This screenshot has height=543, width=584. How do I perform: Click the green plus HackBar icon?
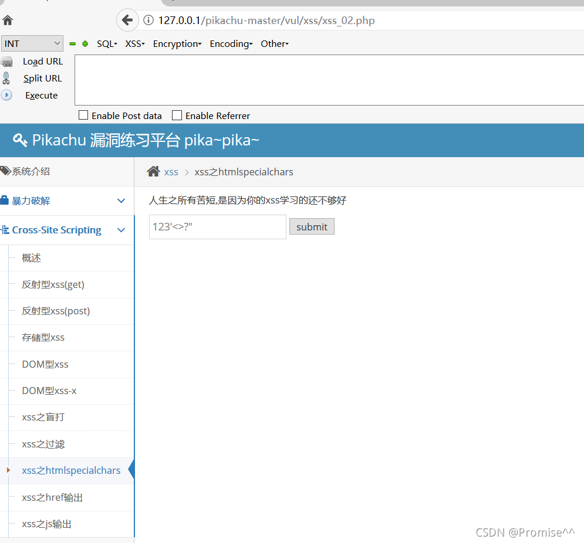pyautogui.click(x=85, y=44)
